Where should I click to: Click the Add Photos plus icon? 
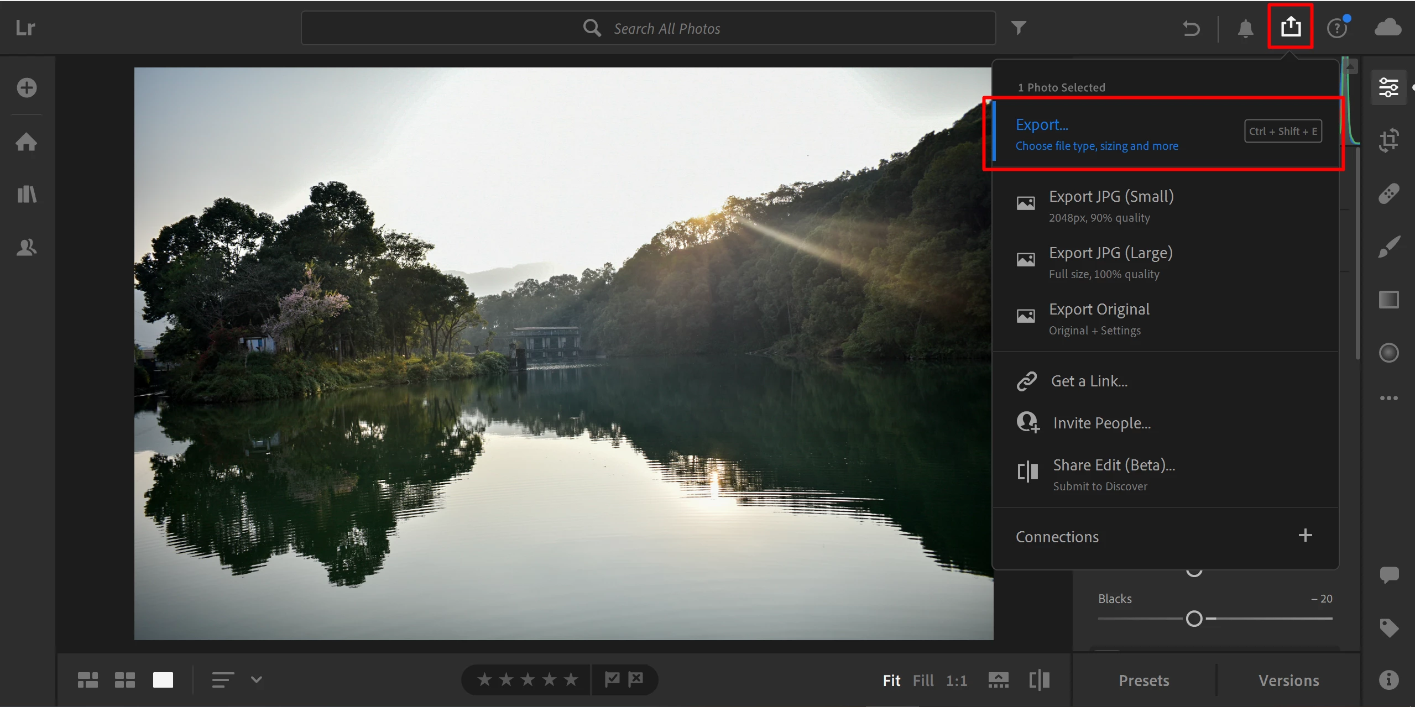27,87
